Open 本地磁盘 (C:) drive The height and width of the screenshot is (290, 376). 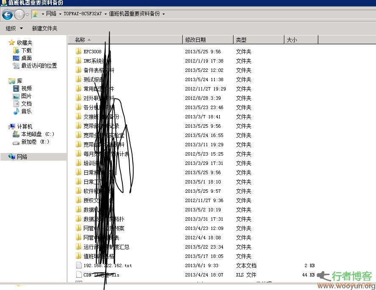tap(38, 134)
